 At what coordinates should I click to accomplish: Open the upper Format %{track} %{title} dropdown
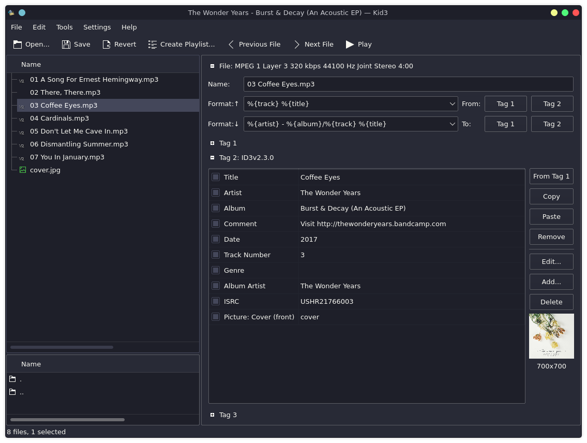click(453, 104)
